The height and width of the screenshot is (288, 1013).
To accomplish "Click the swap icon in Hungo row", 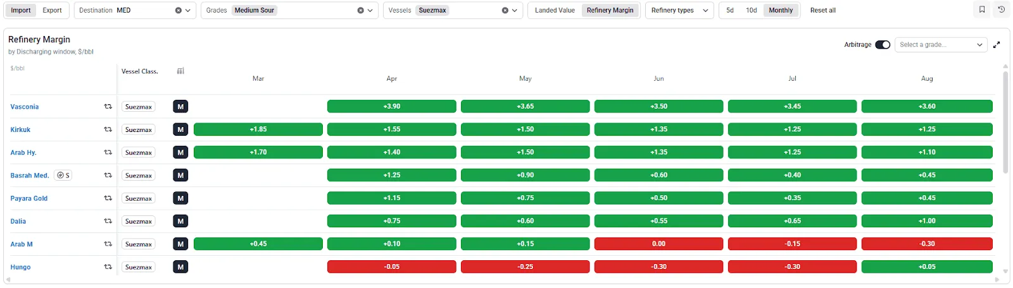I will (108, 267).
